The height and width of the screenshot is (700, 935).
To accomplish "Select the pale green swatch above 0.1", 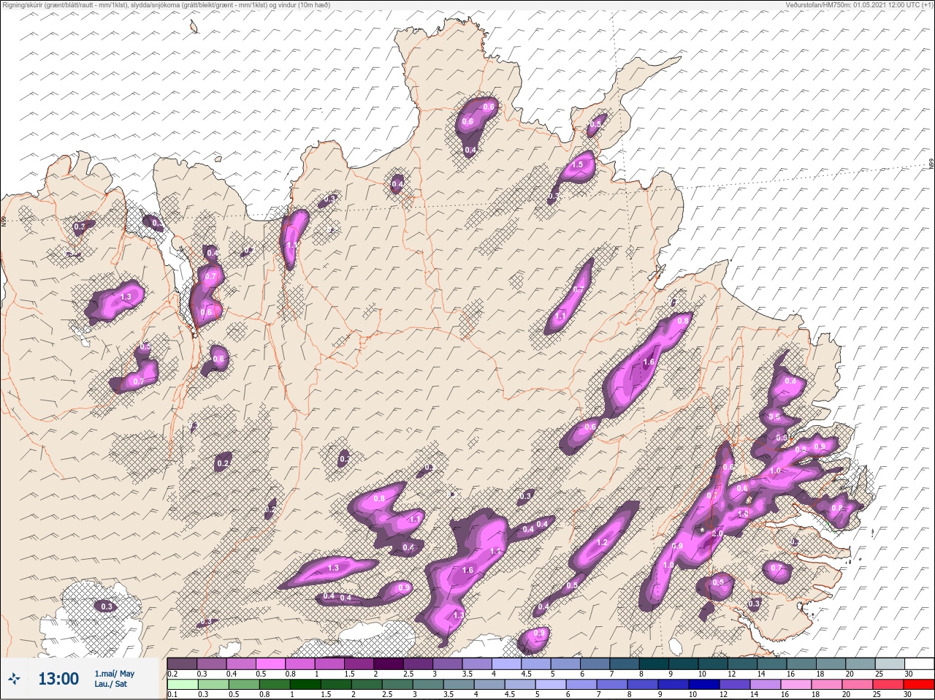I will point(182,685).
